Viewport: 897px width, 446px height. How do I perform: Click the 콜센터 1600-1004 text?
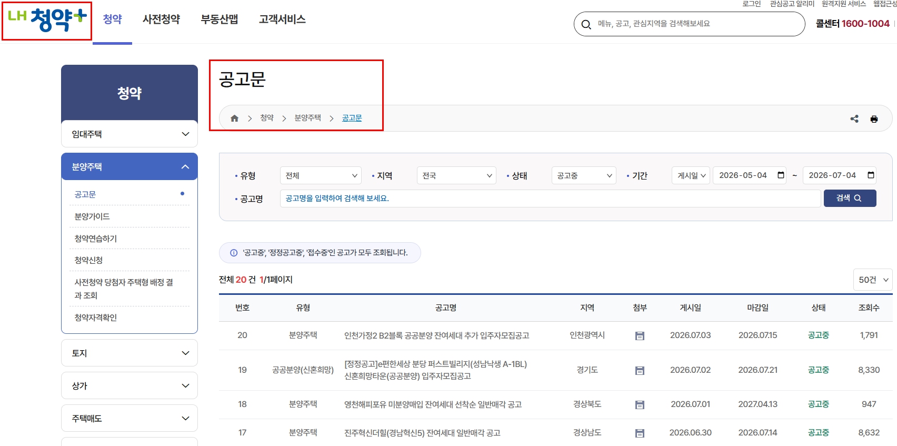pyautogui.click(x=853, y=24)
